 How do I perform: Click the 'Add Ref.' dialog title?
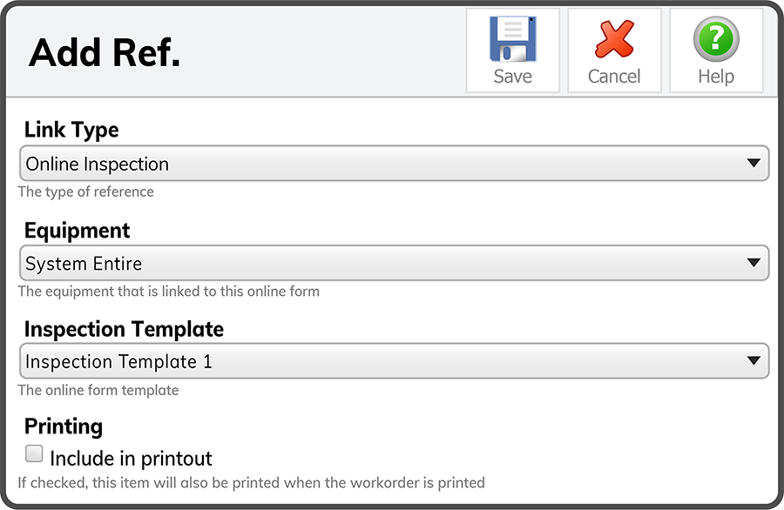tap(104, 52)
